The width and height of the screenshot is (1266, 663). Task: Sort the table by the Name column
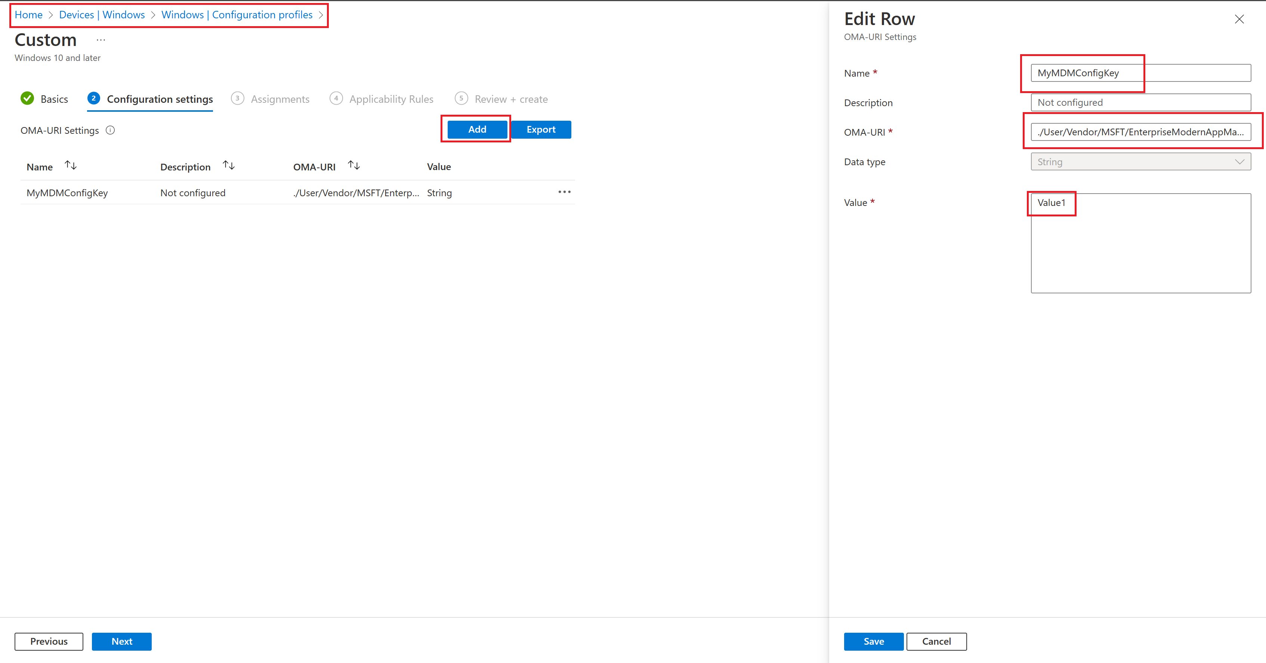point(71,166)
